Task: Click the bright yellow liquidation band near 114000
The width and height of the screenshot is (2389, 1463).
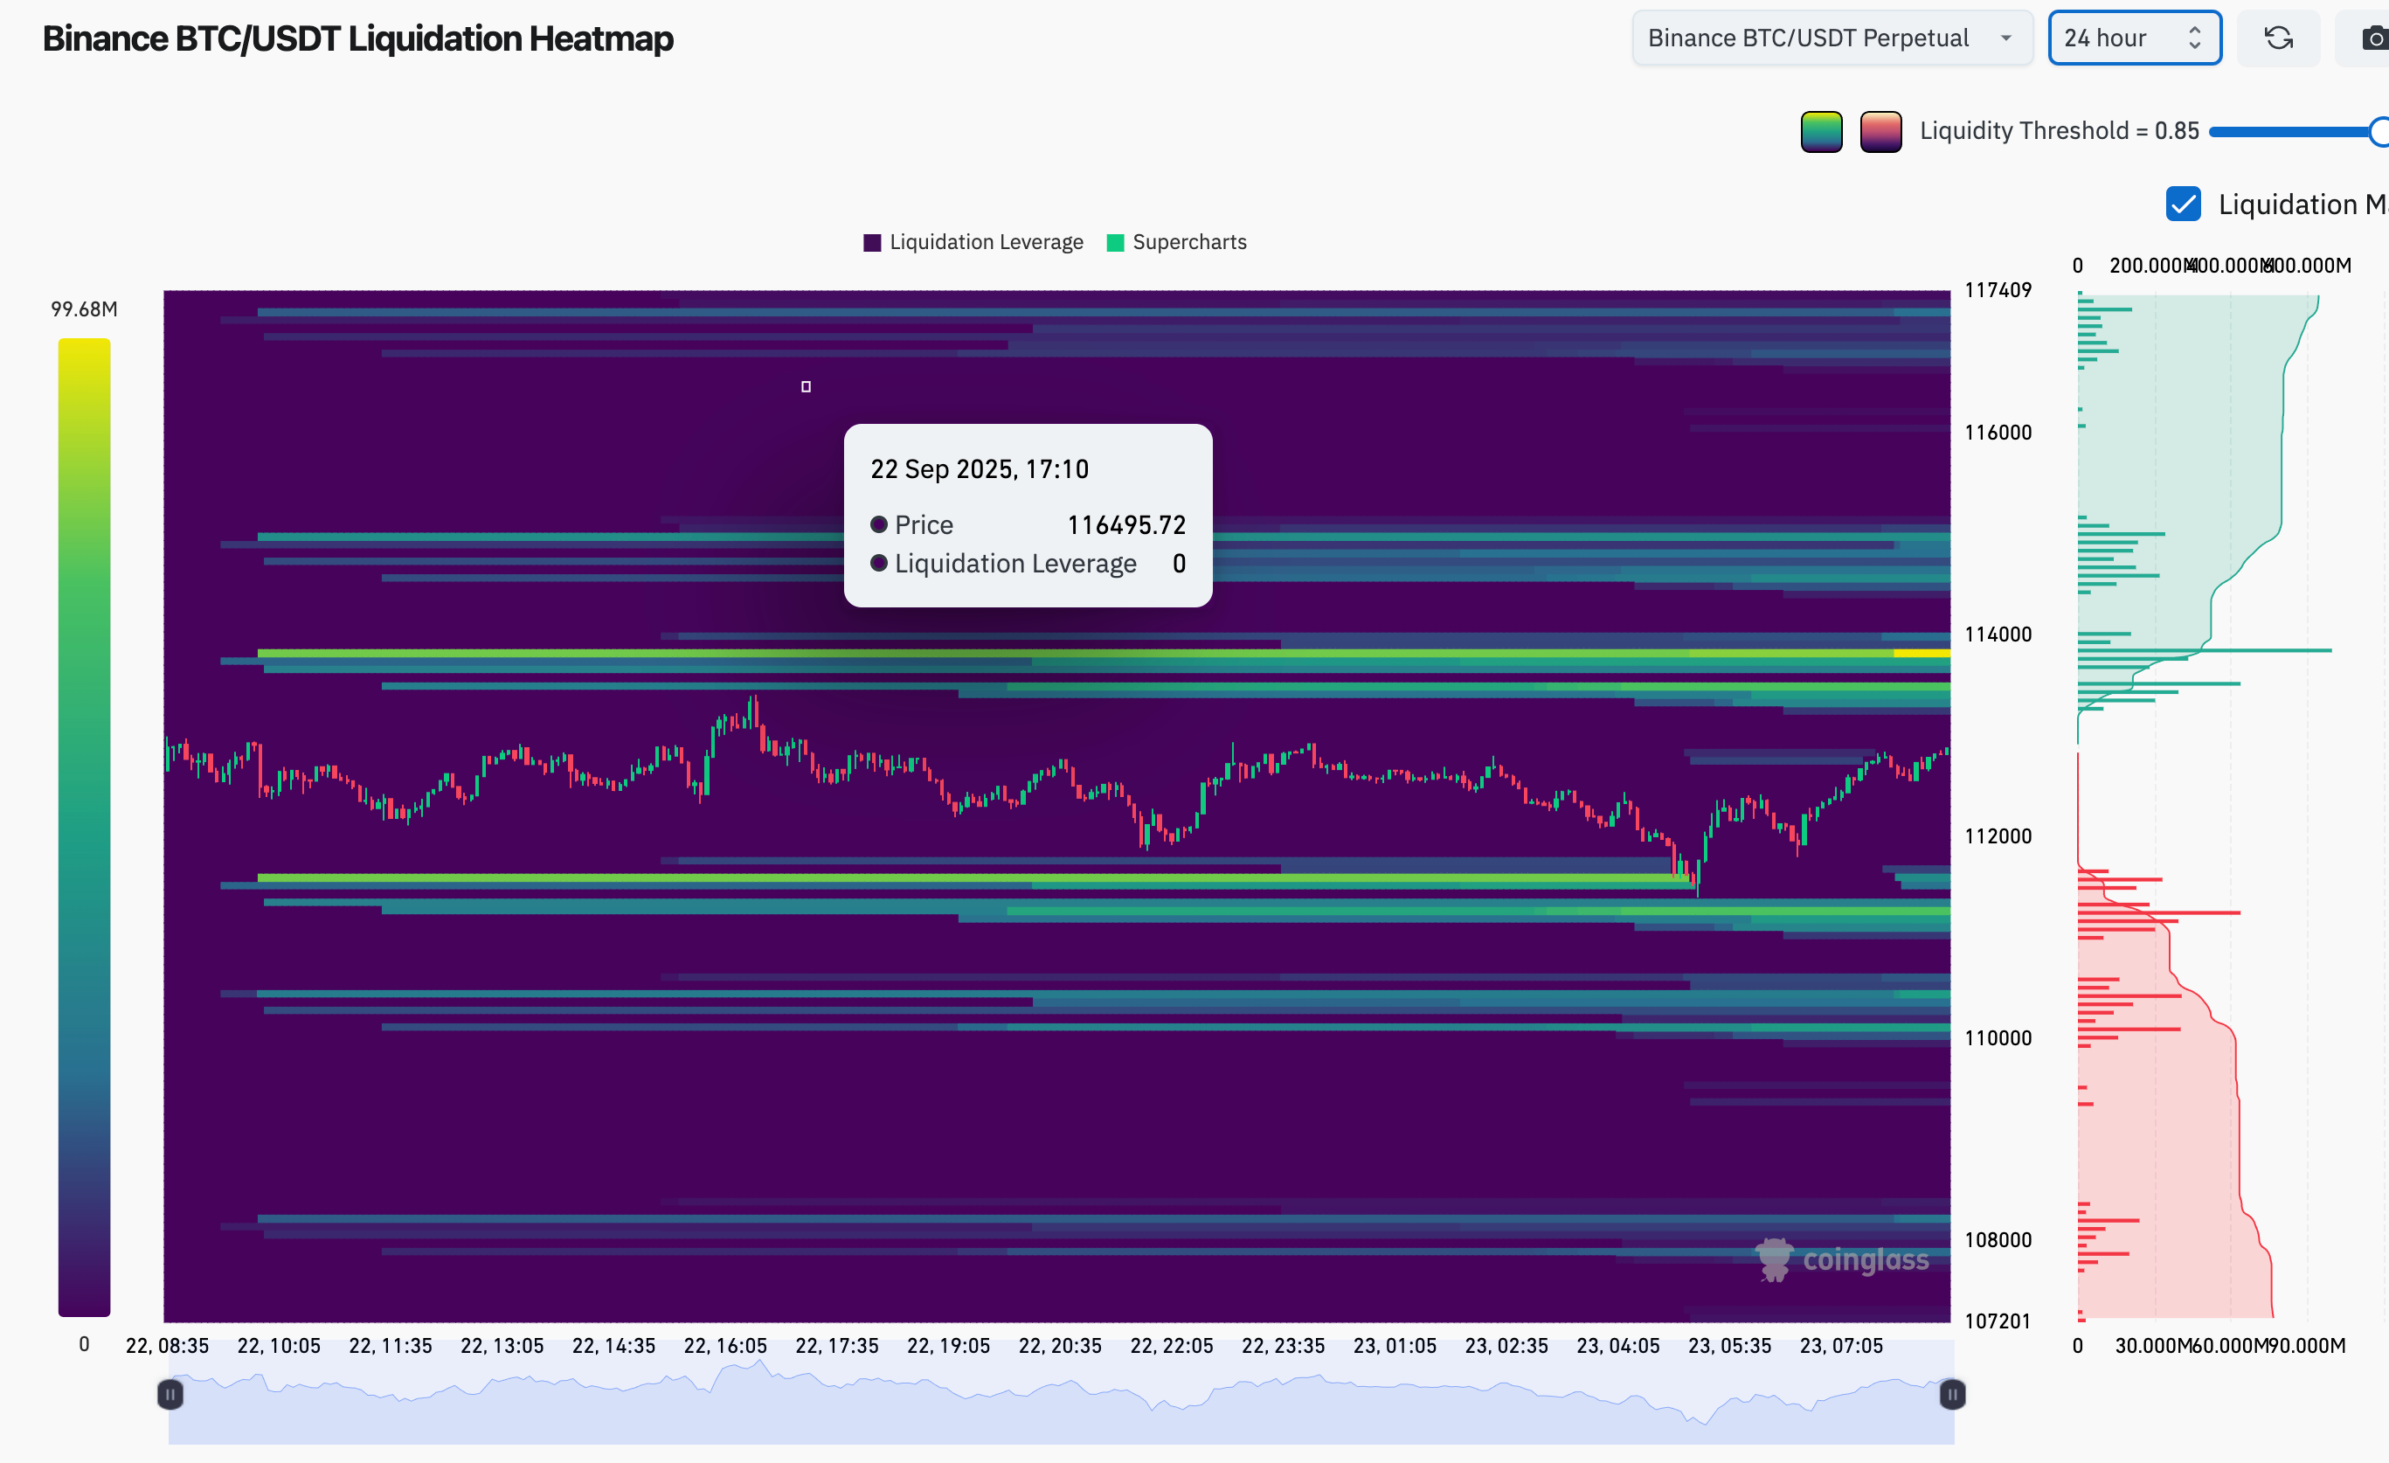Action: coord(1921,654)
